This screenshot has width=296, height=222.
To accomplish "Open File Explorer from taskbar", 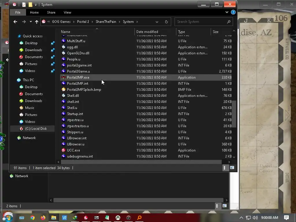I will point(53,218).
